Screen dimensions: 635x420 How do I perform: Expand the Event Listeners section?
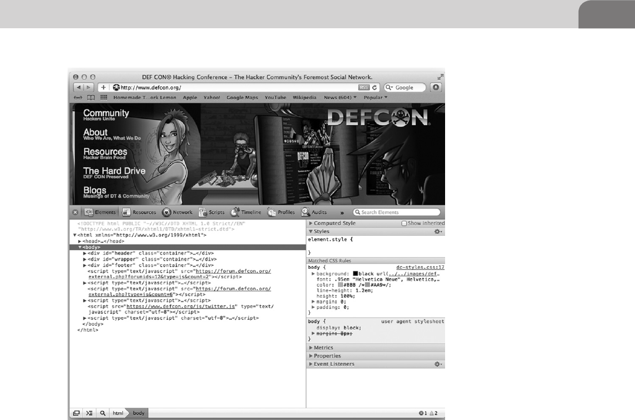click(x=310, y=364)
